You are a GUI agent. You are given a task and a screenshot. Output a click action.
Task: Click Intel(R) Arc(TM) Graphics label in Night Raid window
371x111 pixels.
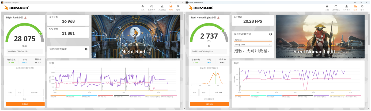(18, 51)
